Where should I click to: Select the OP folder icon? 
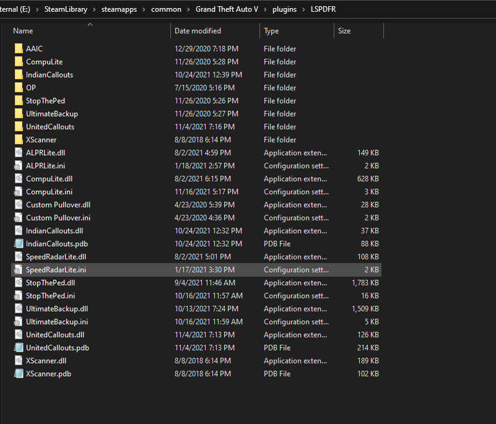pos(19,87)
